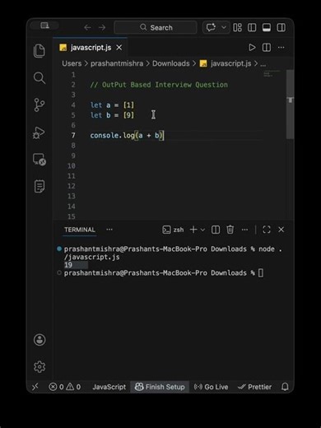The image size is (321, 428).
Task: Start Go Live server
Action: click(211, 387)
